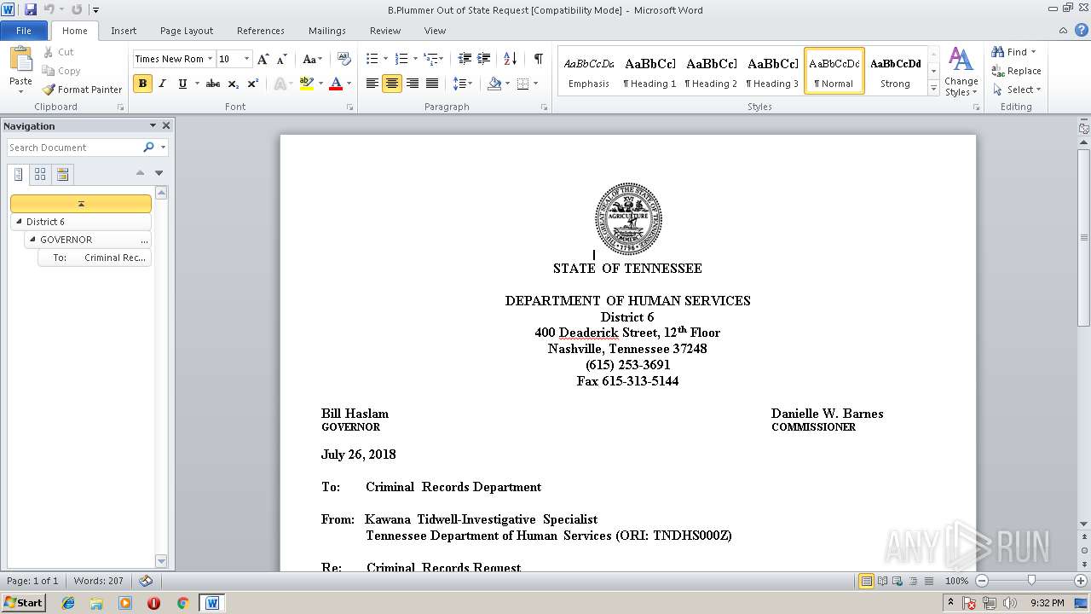Toggle Show/Hide paragraph marks icon
The height and width of the screenshot is (614, 1091).
(538, 59)
